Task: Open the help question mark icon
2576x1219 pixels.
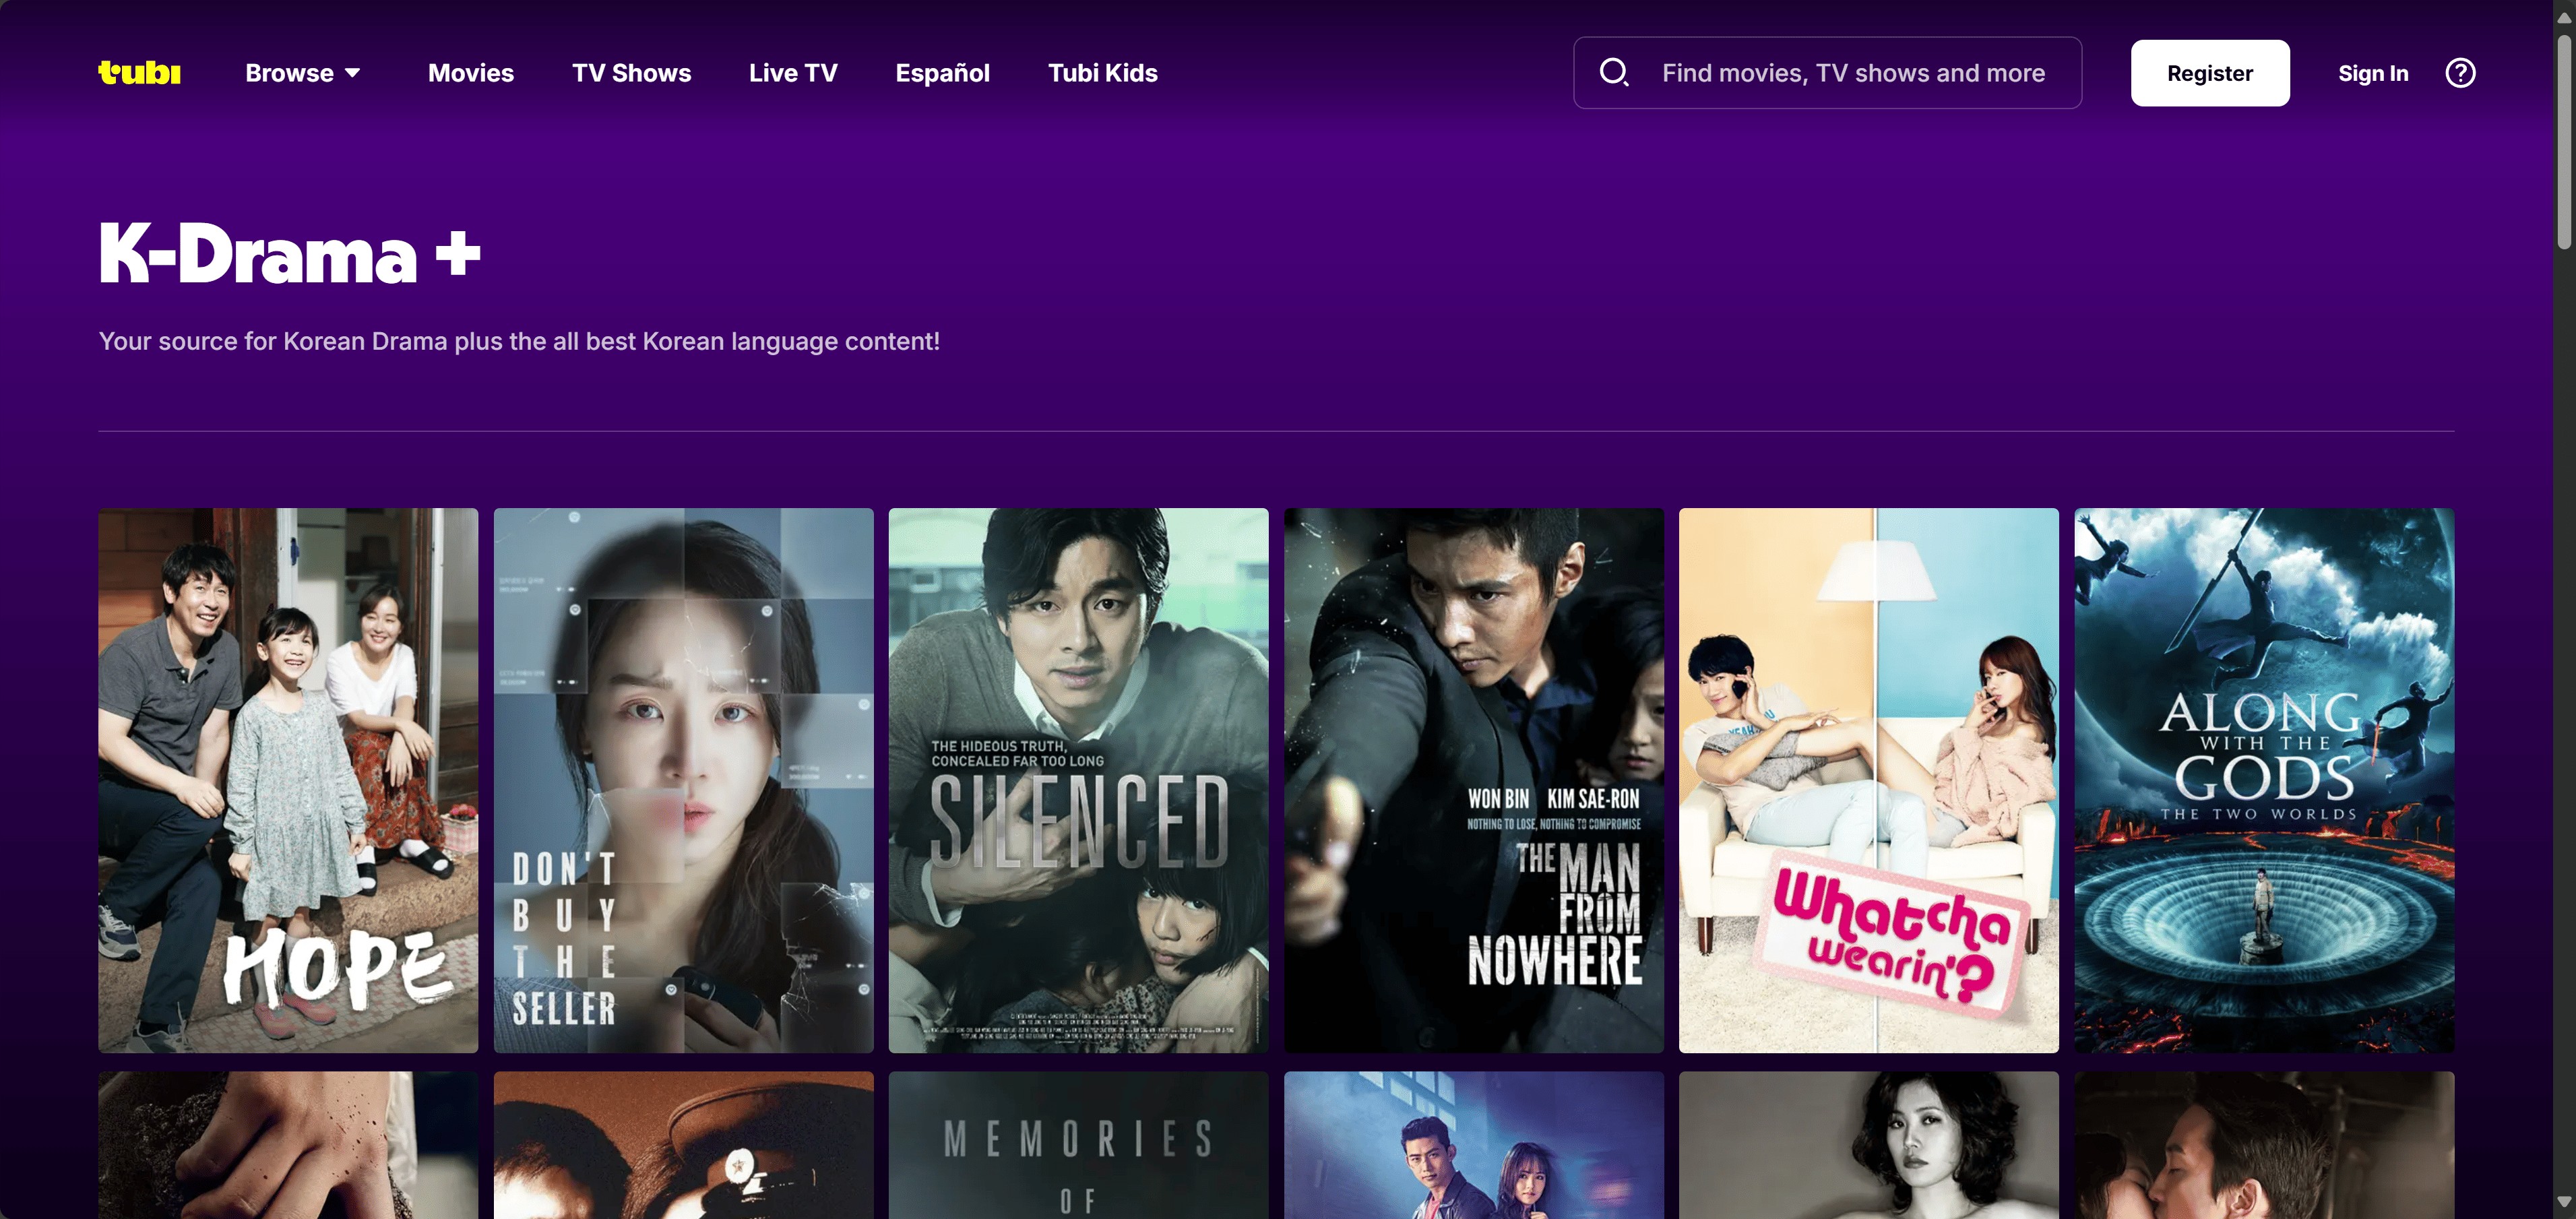Action: [x=2460, y=73]
